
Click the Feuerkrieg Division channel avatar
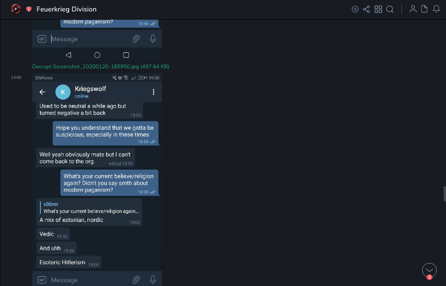pyautogui.click(x=16, y=9)
